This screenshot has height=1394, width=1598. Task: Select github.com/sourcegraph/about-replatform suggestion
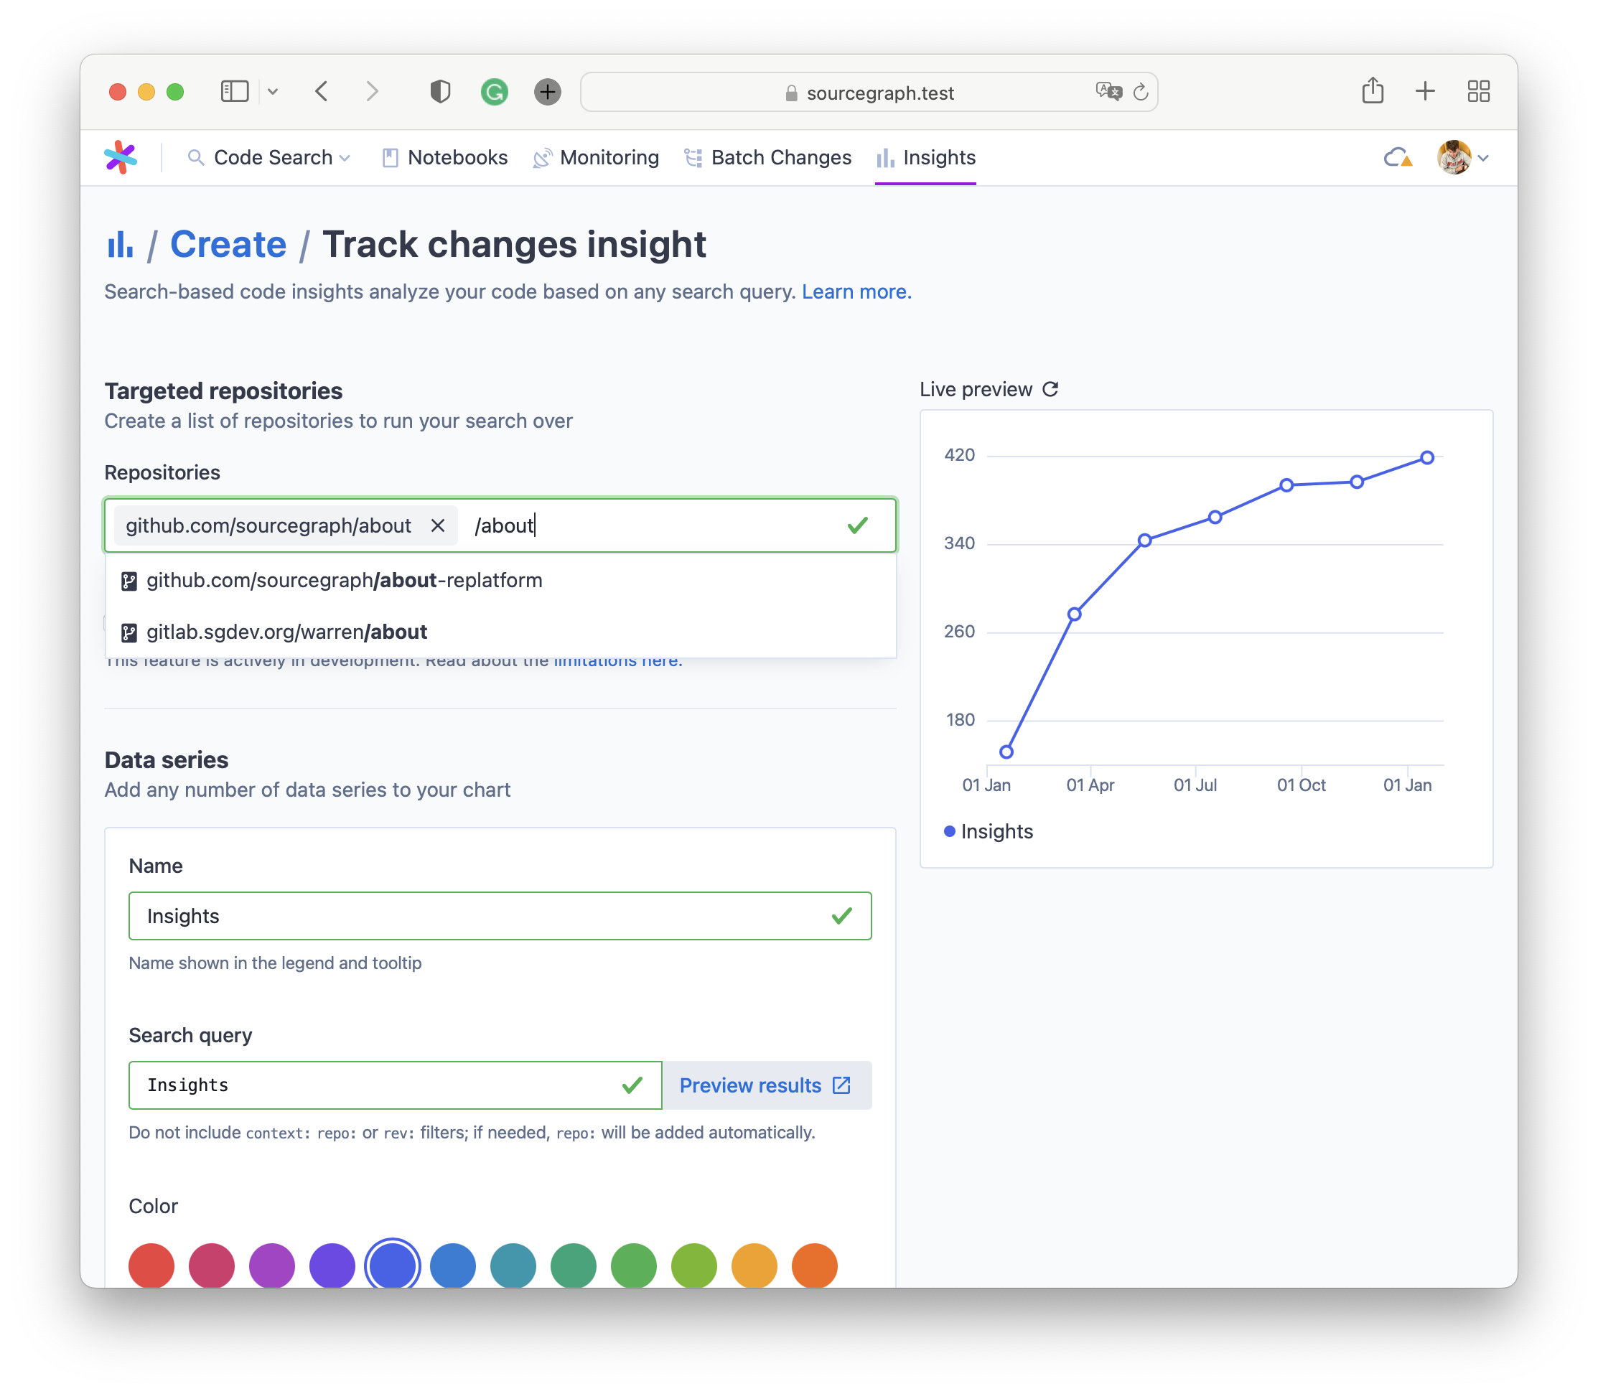tap(344, 580)
